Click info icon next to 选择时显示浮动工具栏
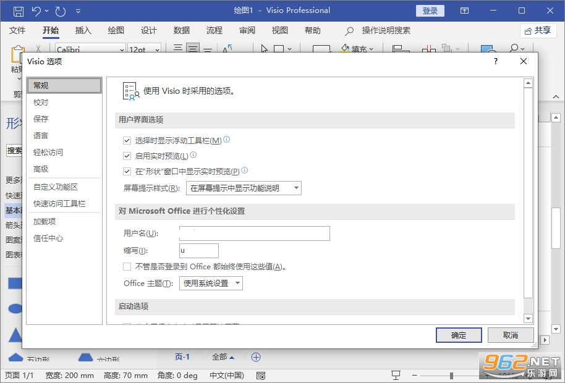 pyautogui.click(x=227, y=140)
